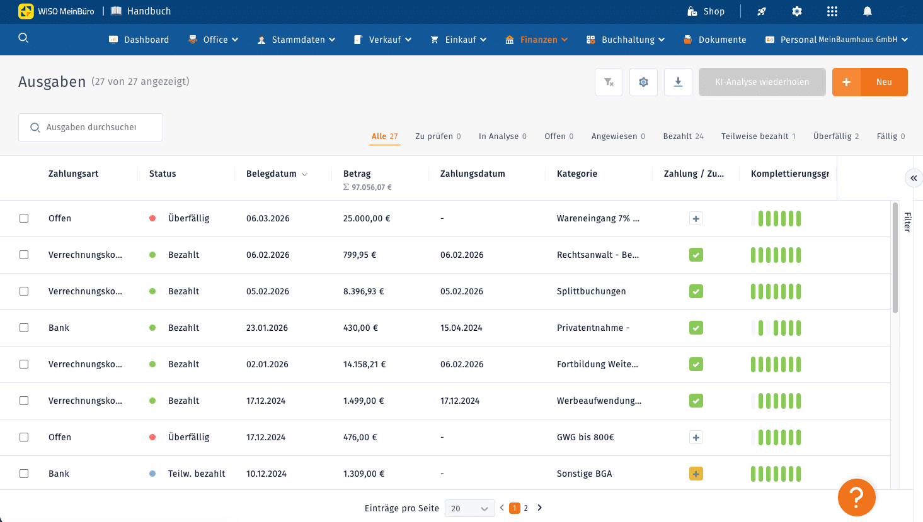Click the Ausgaben durchsuchen search field
Viewport: 923px width, 522px height.
[91, 127]
